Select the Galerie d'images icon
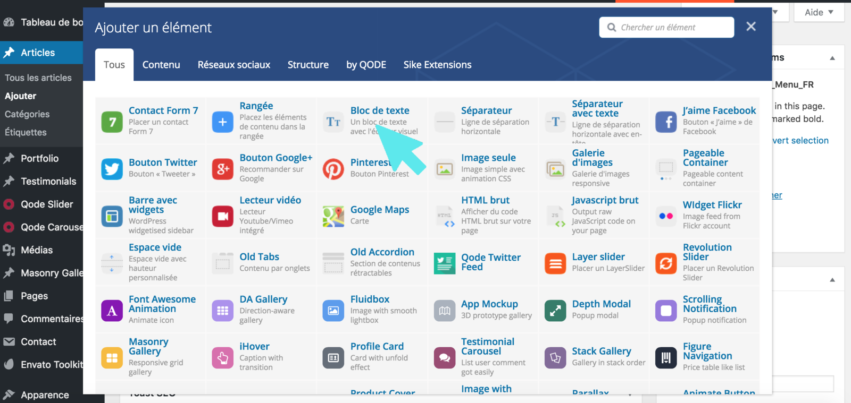Viewport: 851px width, 403px height. coord(555,169)
